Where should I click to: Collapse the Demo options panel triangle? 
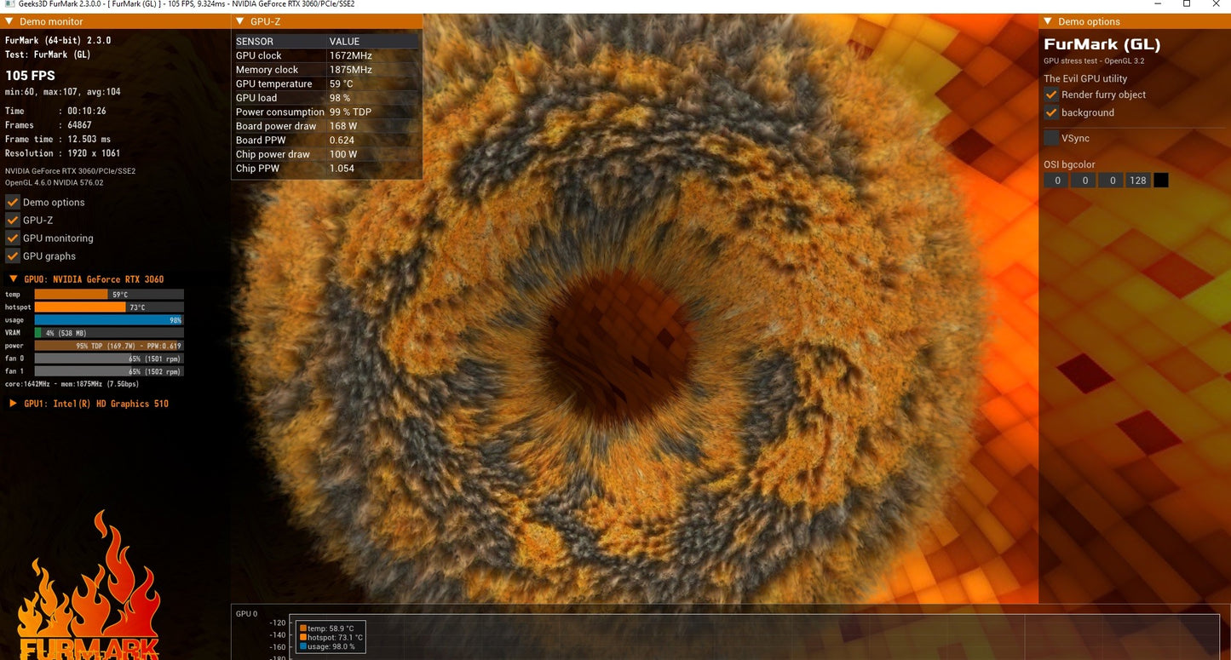click(1047, 21)
